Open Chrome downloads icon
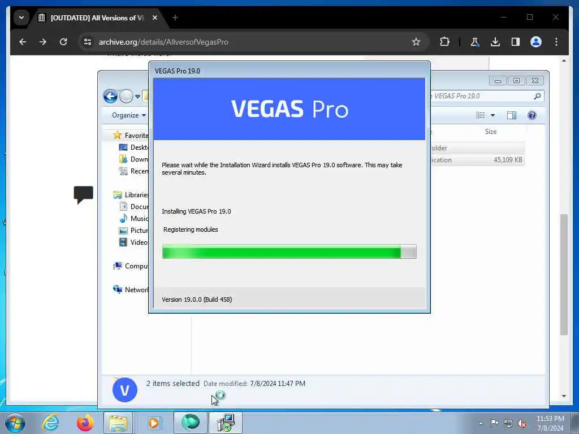The height and width of the screenshot is (434, 579). (x=495, y=42)
